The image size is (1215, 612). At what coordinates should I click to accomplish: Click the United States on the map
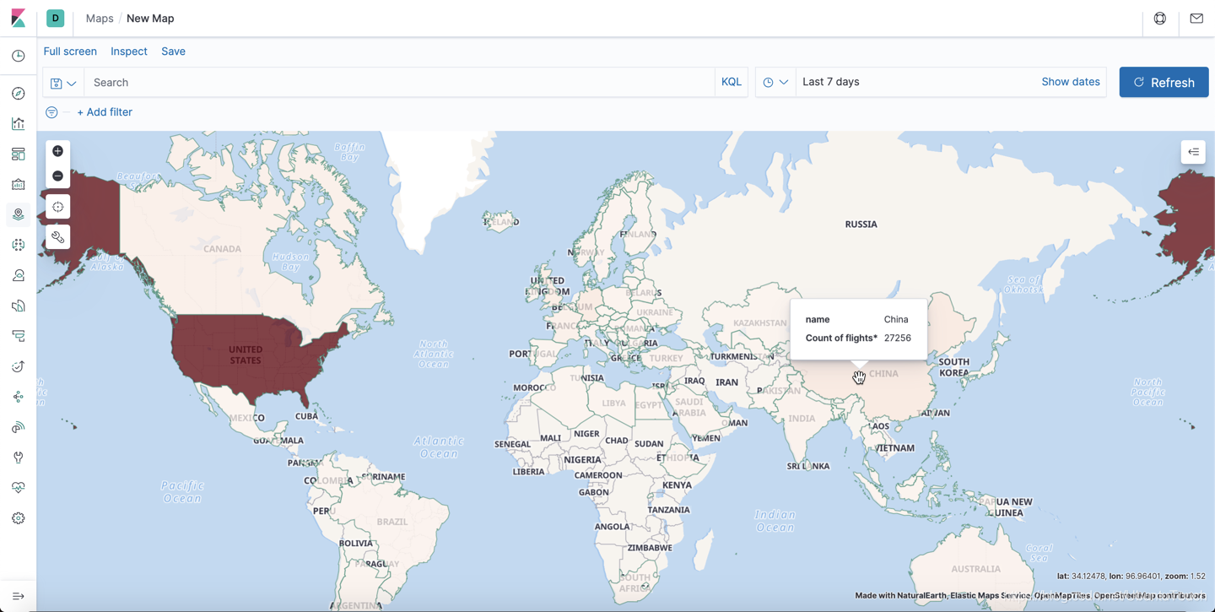tap(246, 355)
